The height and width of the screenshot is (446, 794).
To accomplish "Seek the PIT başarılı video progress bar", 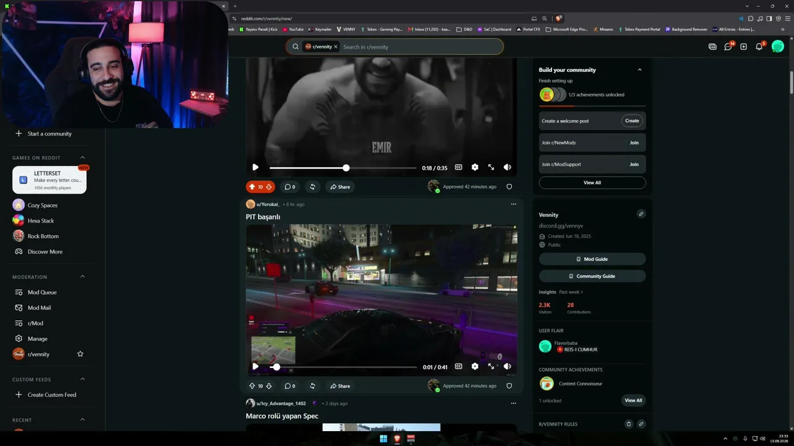I will [343, 367].
